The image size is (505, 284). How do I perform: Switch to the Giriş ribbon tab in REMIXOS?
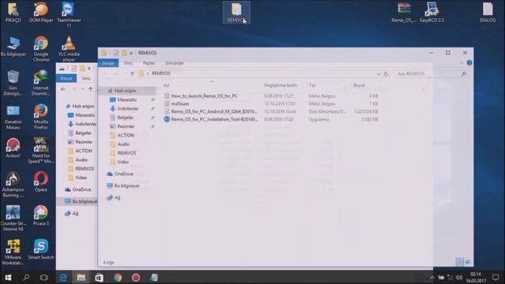[x=128, y=63]
